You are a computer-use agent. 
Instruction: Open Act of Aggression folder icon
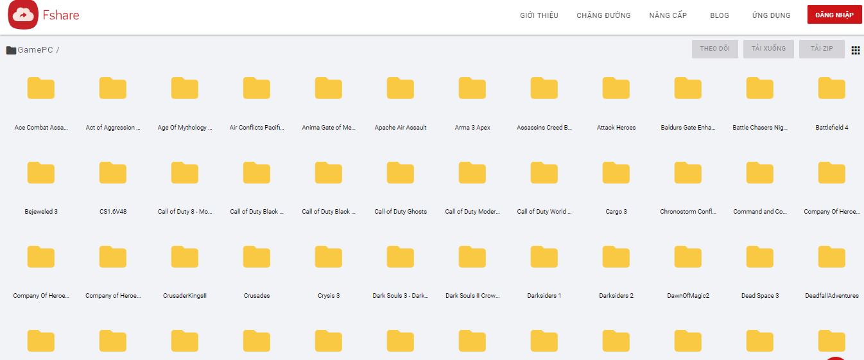coord(113,88)
